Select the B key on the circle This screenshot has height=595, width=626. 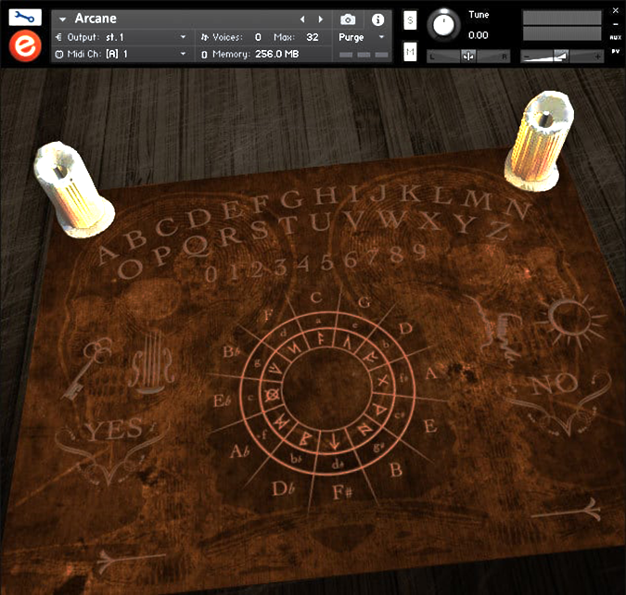pyautogui.click(x=395, y=470)
